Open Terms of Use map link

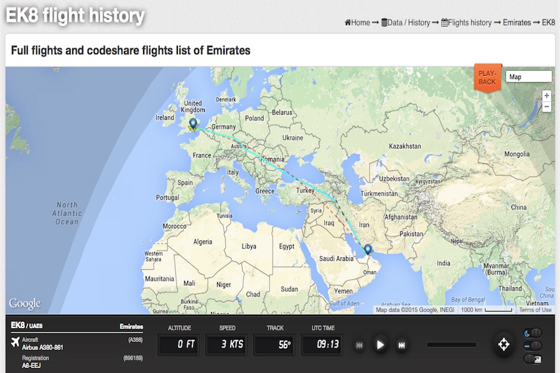535,310
